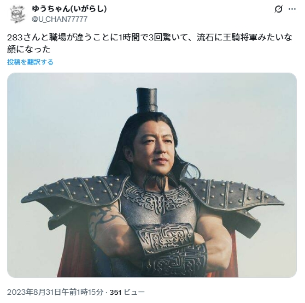
Task: Click the timestamp 2023年8月31日午前1時15分
Action: pos(55,292)
